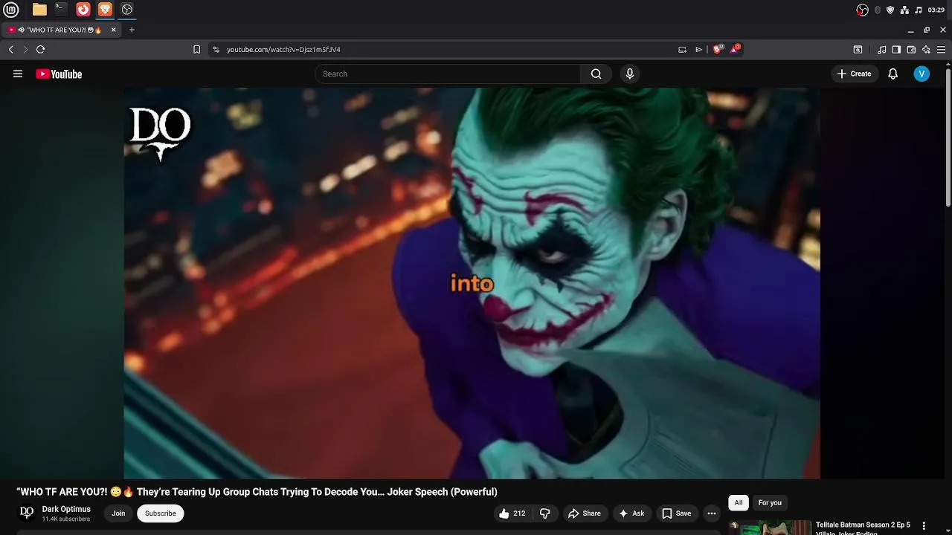Image resolution: width=952 pixels, height=535 pixels.
Task: Select the WHO TF ARE YOU tab
Action: [61, 30]
